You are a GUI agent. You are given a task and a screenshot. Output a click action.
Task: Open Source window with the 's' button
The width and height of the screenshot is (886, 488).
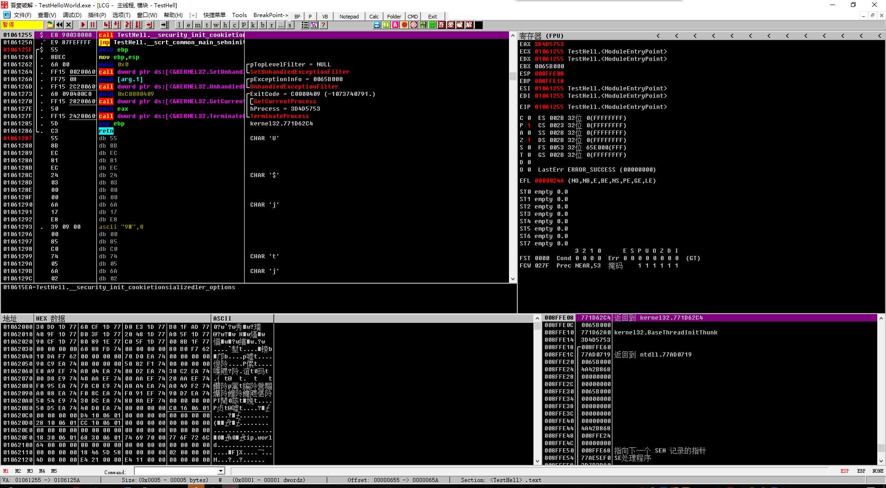290,25
